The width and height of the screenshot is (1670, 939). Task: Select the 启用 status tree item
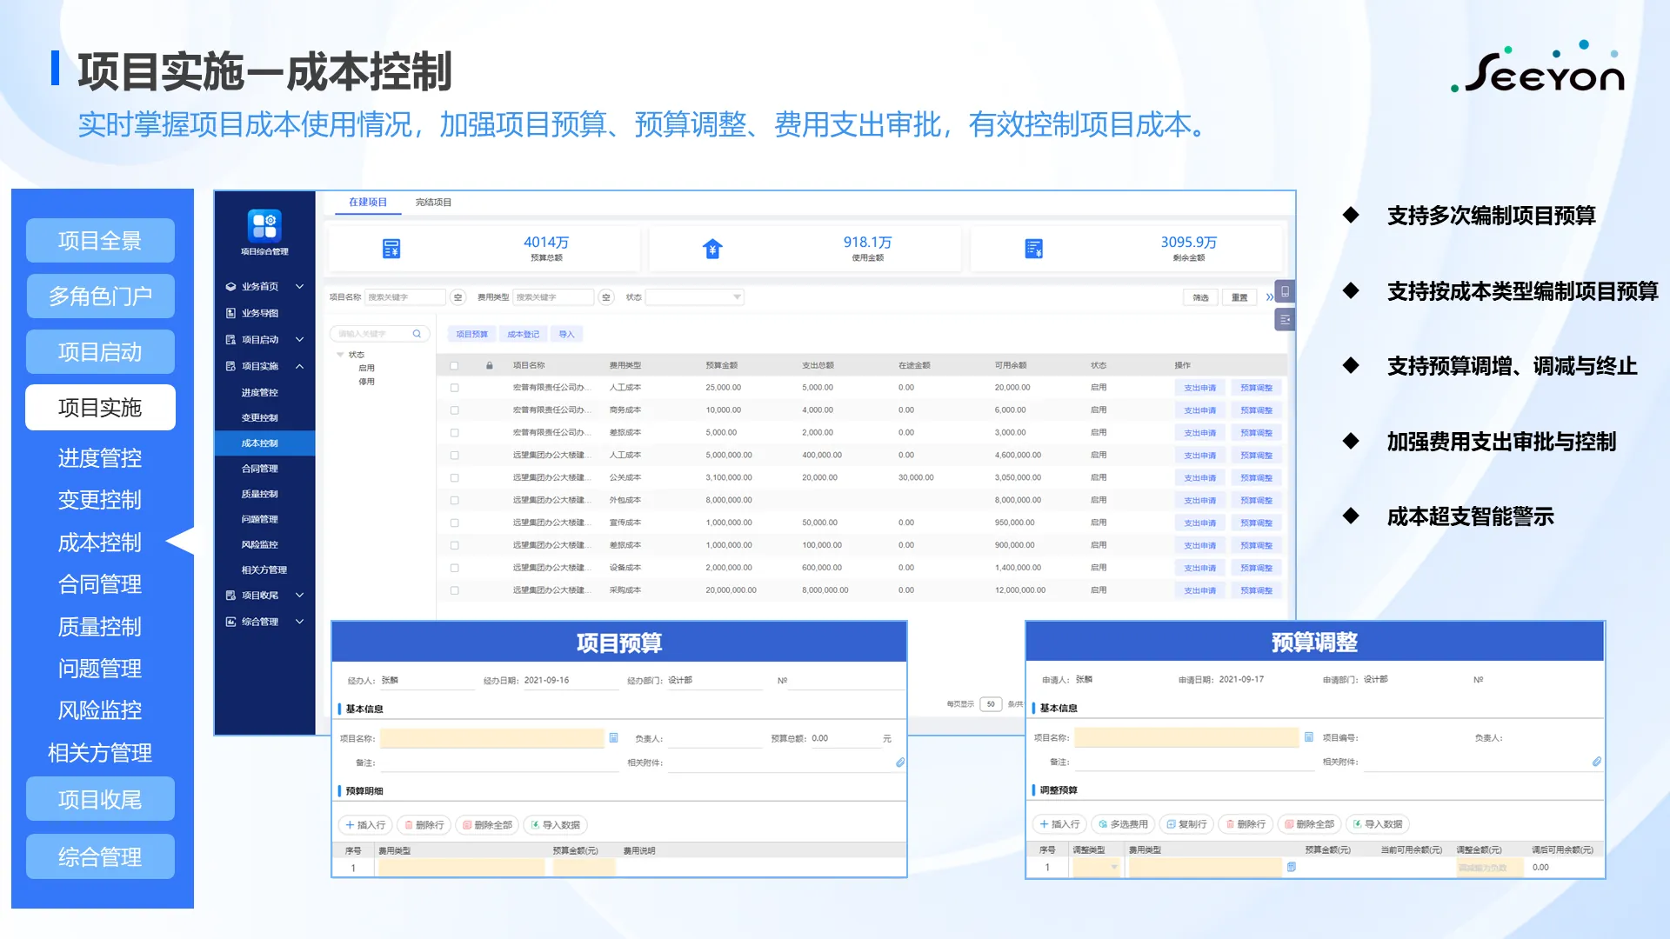pos(366,369)
